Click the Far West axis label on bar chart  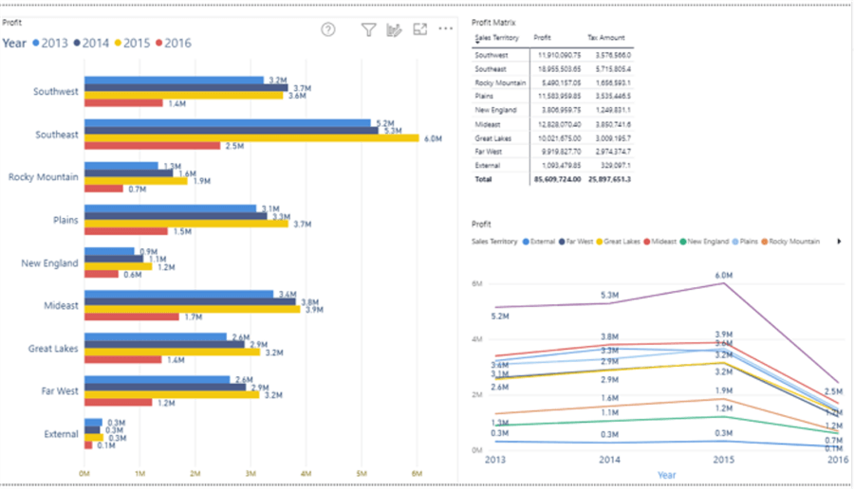[x=60, y=390]
